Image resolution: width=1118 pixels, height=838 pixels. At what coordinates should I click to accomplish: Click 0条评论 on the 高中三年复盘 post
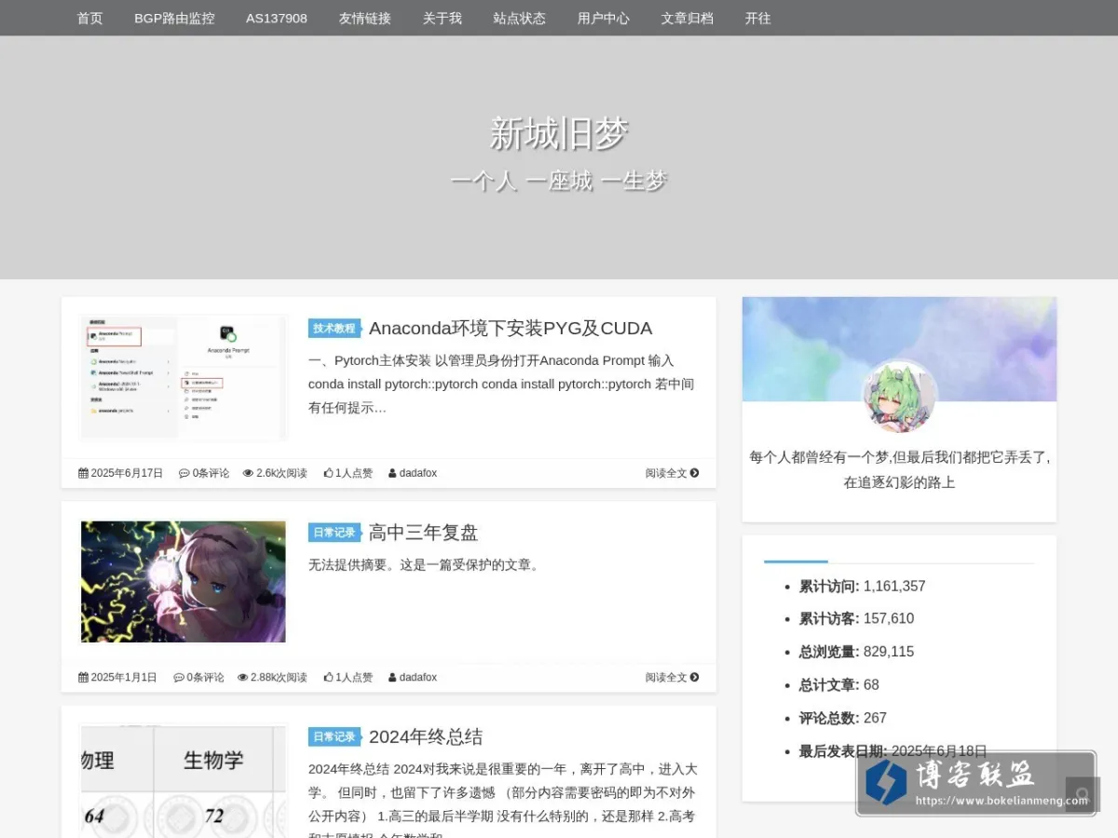(205, 677)
